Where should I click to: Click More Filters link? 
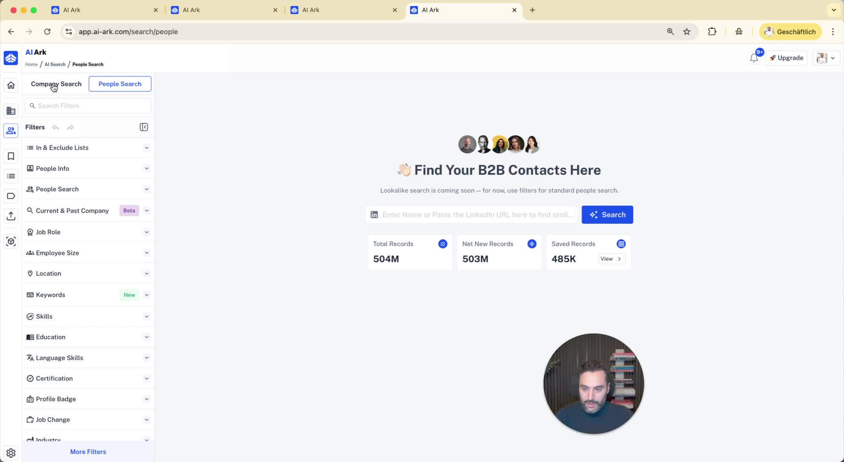[88, 452]
